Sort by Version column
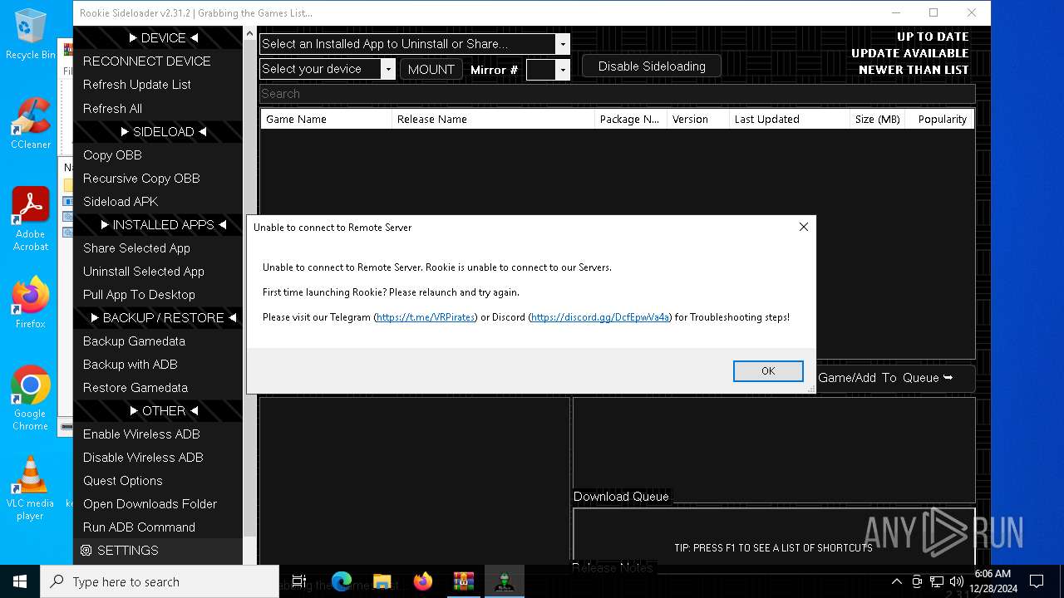The height and width of the screenshot is (598, 1064). [x=697, y=119]
